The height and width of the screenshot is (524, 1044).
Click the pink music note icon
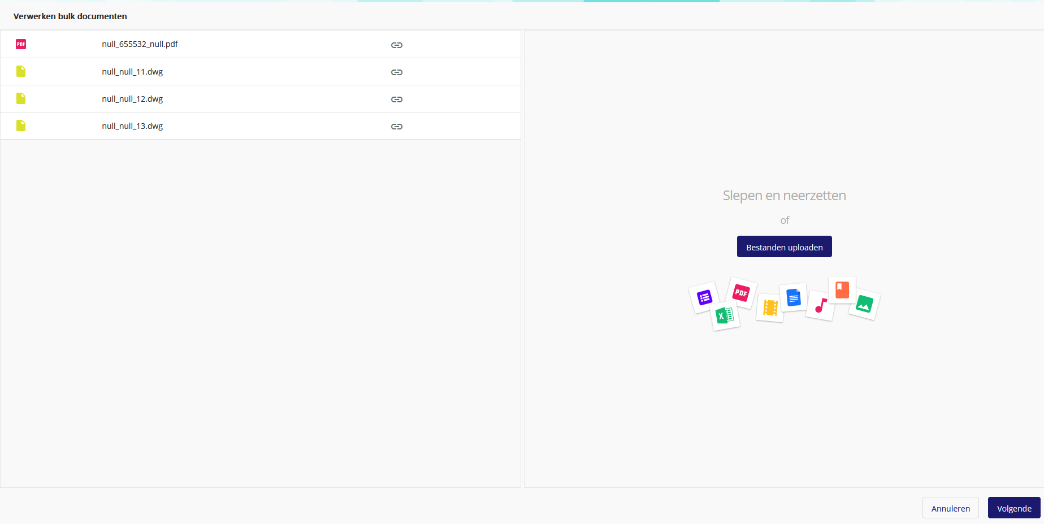[x=821, y=306]
